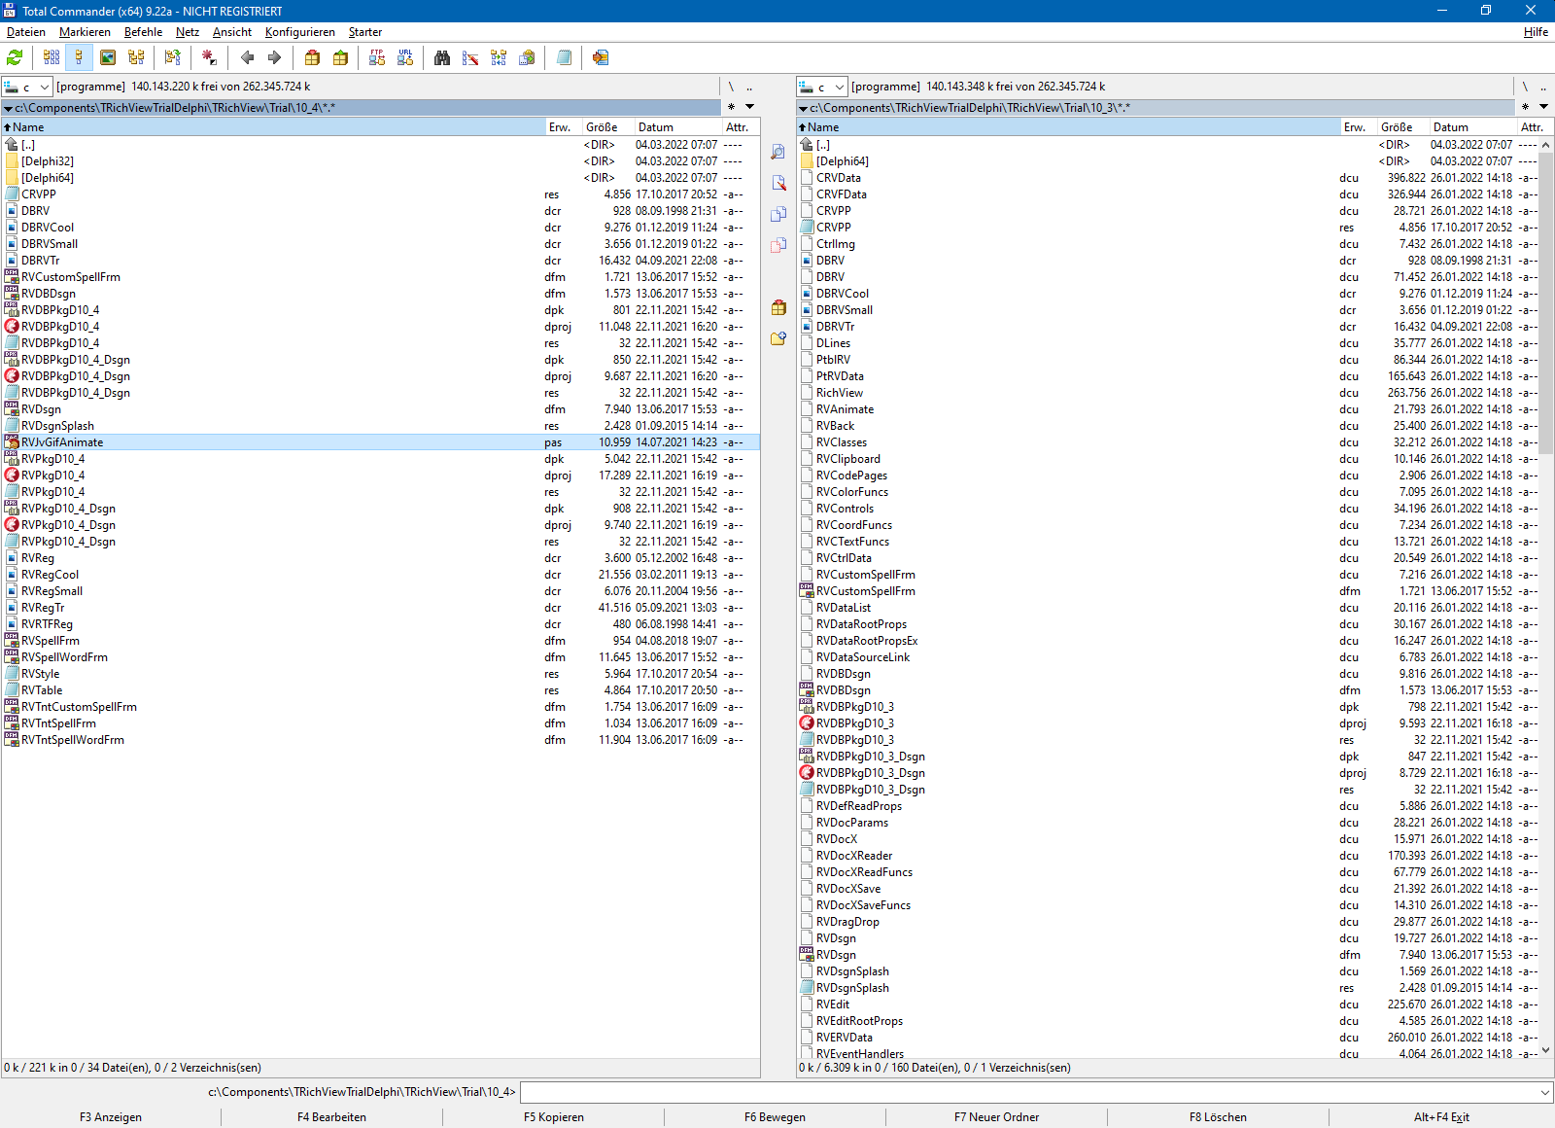Image resolution: width=1555 pixels, height=1128 pixels.
Task: Open the right panel drive dropdown
Action: point(822,87)
